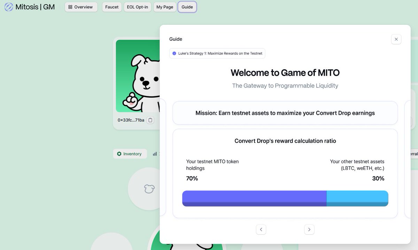
Task: Click the Inventory hexagon icon
Action: [119, 154]
